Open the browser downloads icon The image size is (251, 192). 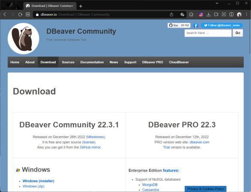[209, 15]
